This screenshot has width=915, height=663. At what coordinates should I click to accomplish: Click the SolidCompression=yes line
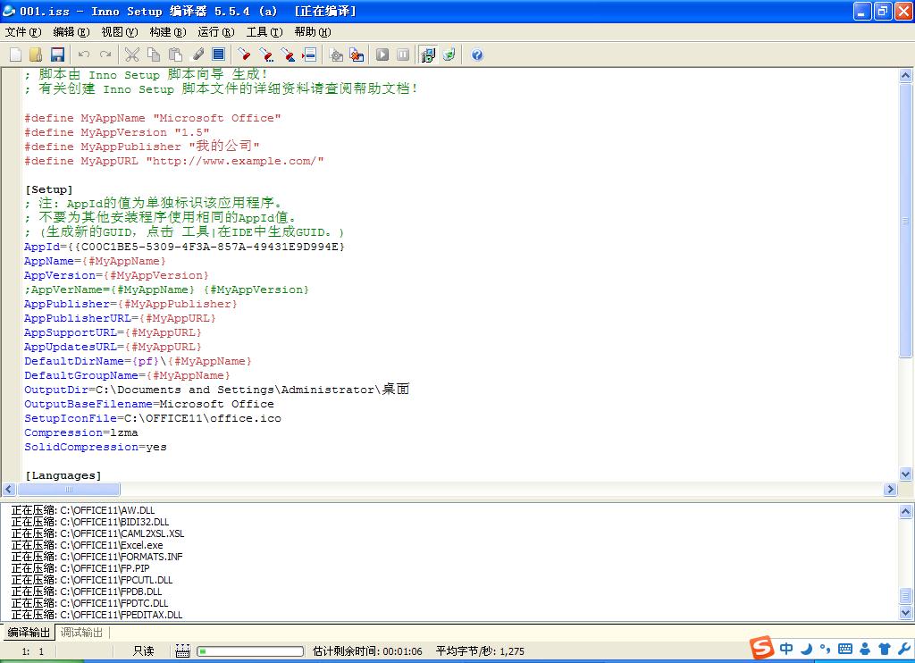95,447
